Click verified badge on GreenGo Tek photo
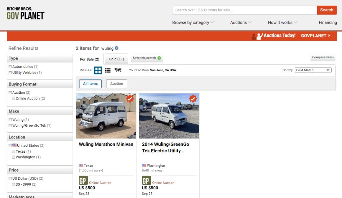The image size is (342, 198). click(x=193, y=99)
